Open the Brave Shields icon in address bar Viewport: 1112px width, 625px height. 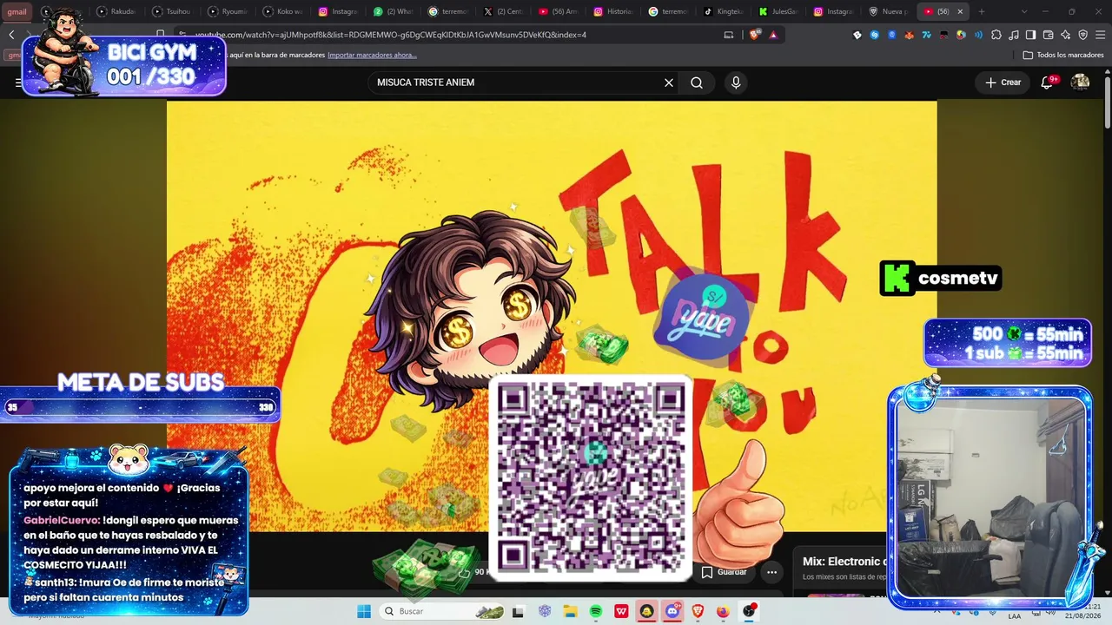click(x=754, y=35)
